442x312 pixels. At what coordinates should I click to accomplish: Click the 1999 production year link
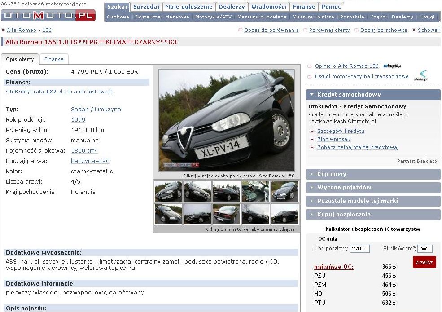(78, 119)
